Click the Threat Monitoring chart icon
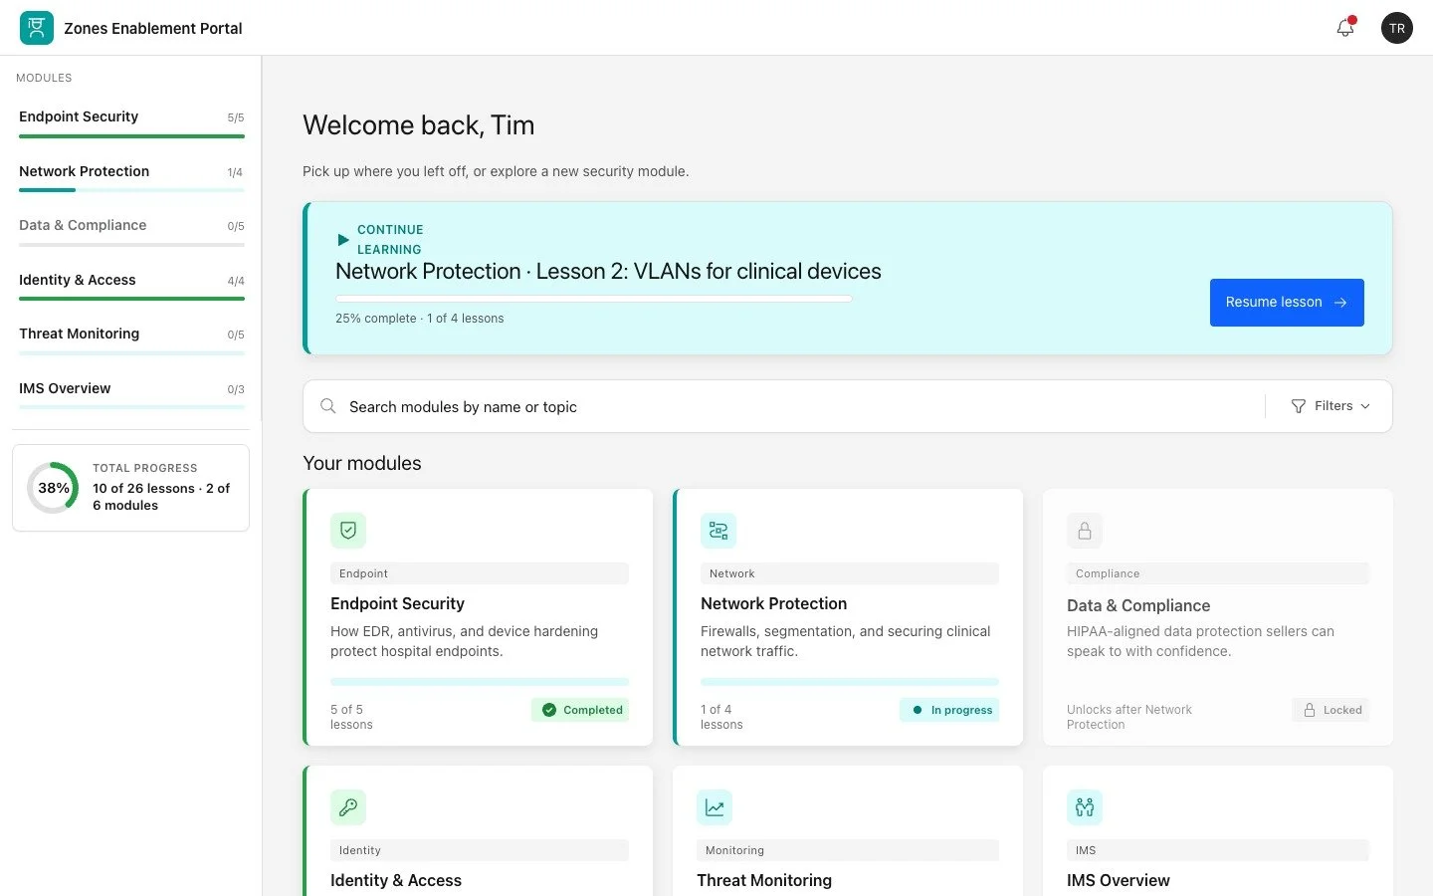Image resolution: width=1433 pixels, height=896 pixels. coord(715,807)
